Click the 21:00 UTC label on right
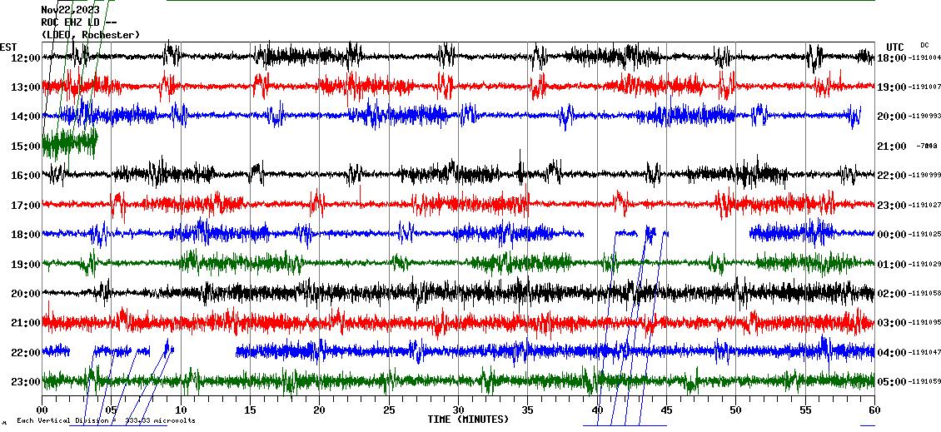The width and height of the screenshot is (941, 432). [x=891, y=146]
